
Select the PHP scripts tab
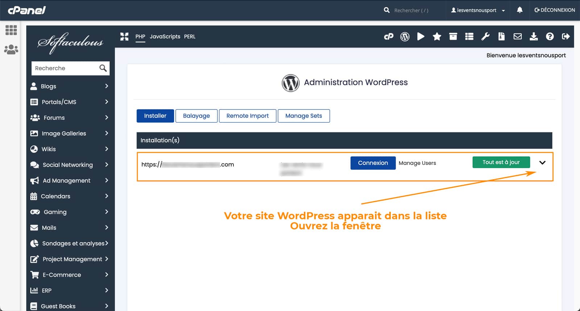click(140, 37)
